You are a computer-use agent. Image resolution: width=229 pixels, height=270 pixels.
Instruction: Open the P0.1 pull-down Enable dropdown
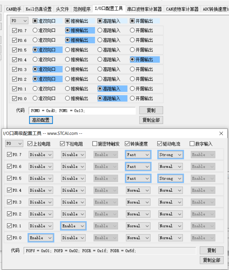pos(73,226)
